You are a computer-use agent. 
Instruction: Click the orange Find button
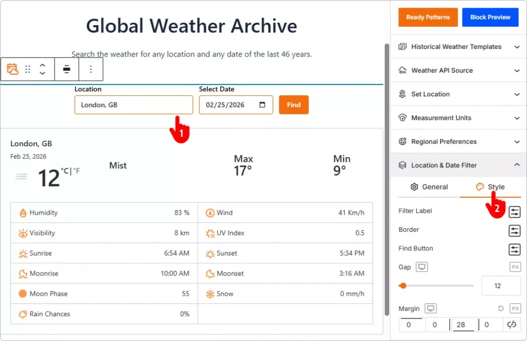tap(293, 105)
